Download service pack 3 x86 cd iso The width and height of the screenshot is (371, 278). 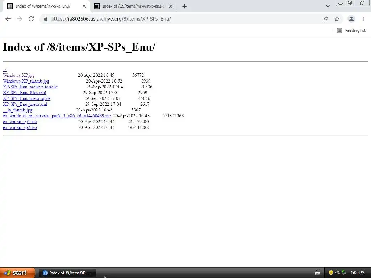57,116
